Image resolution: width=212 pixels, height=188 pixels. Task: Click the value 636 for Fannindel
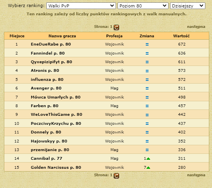(182, 53)
